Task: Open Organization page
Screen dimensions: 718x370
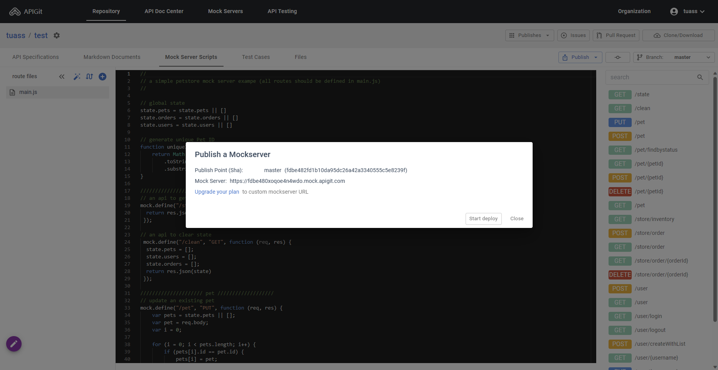Action: pyautogui.click(x=634, y=12)
